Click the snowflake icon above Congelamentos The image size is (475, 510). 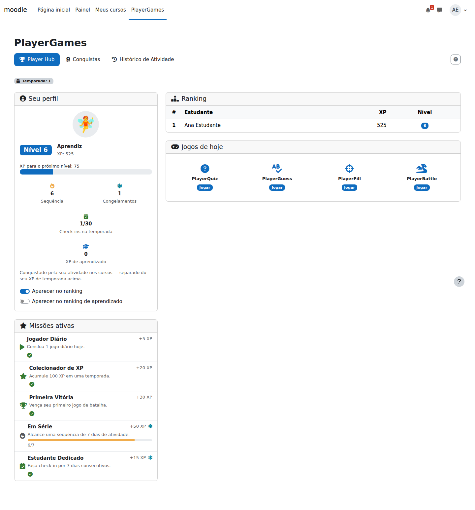[x=120, y=186]
